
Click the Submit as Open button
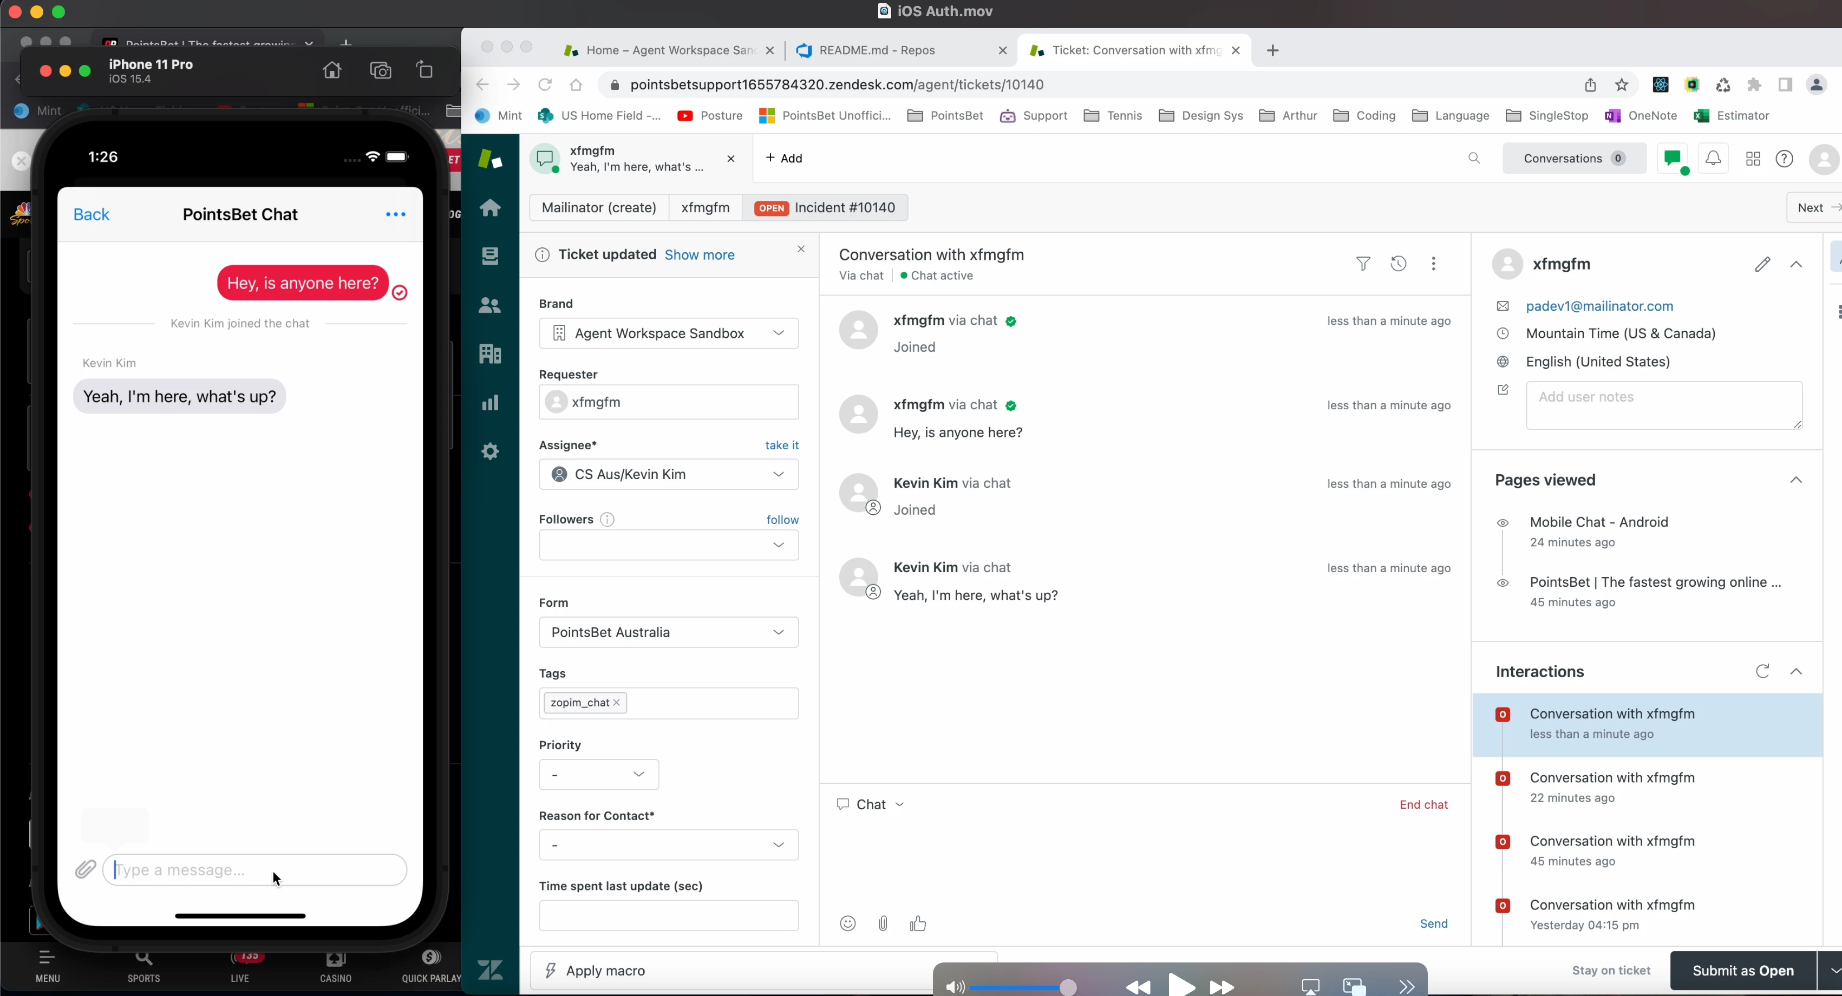click(1742, 970)
